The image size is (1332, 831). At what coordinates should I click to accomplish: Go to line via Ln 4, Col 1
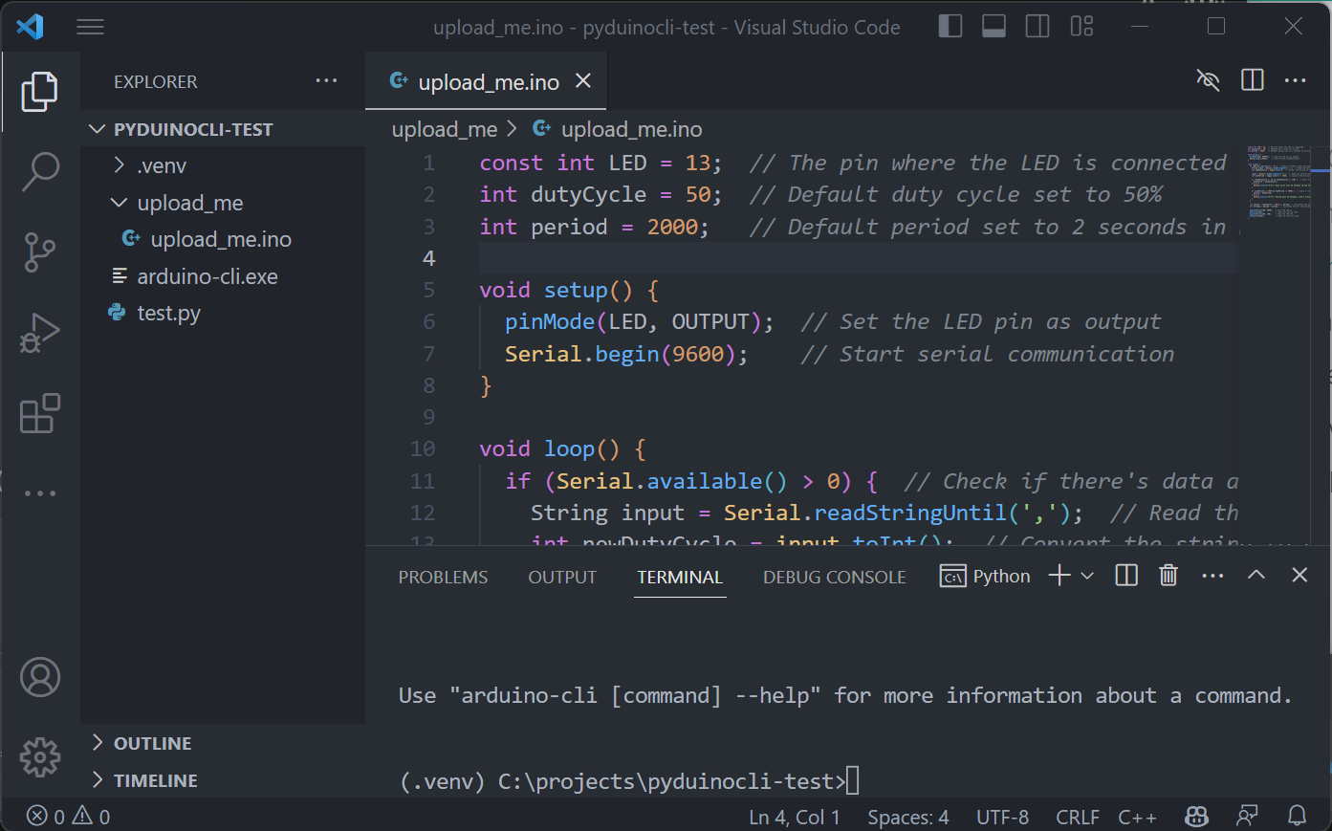click(x=795, y=818)
